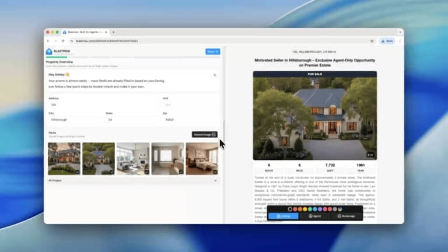
Task: Dismiss the Hey Ashley welcome message
Action: click(x=214, y=75)
